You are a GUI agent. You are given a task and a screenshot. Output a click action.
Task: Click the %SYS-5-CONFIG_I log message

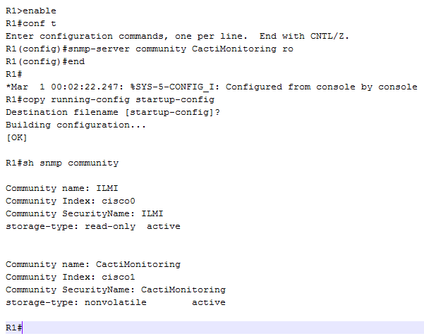(212, 87)
